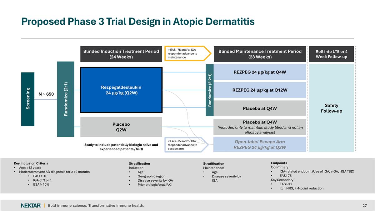Open the Open-label Escape Arm box
This screenshot has height=211, width=375.
click(260, 144)
